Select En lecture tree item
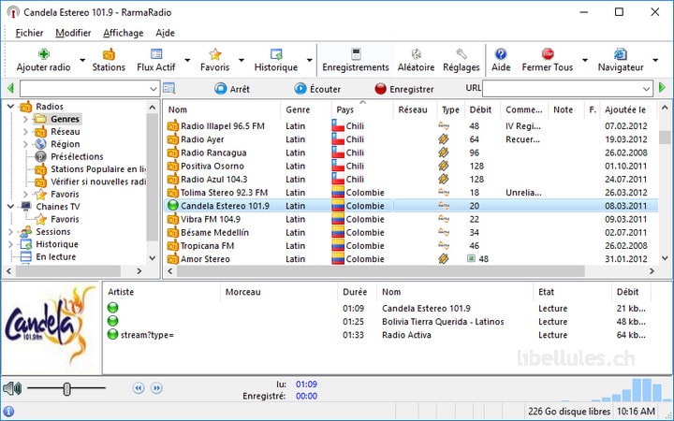Viewport: 674px width, 421px height. [x=56, y=256]
